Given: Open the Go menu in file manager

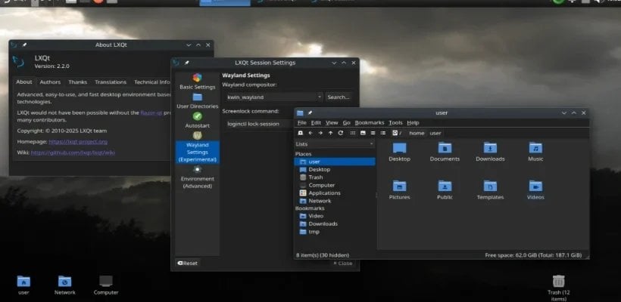Looking at the screenshot, I should [x=346, y=123].
